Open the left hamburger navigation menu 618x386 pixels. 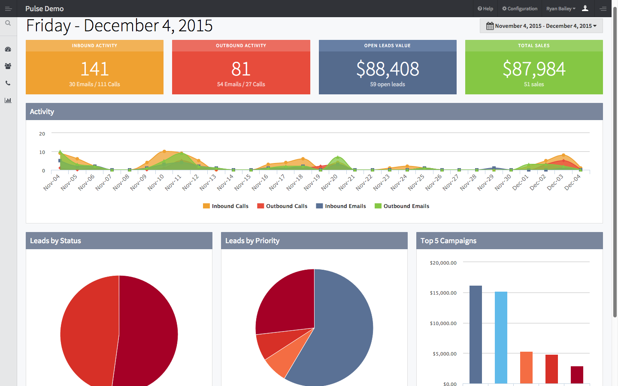[8, 9]
